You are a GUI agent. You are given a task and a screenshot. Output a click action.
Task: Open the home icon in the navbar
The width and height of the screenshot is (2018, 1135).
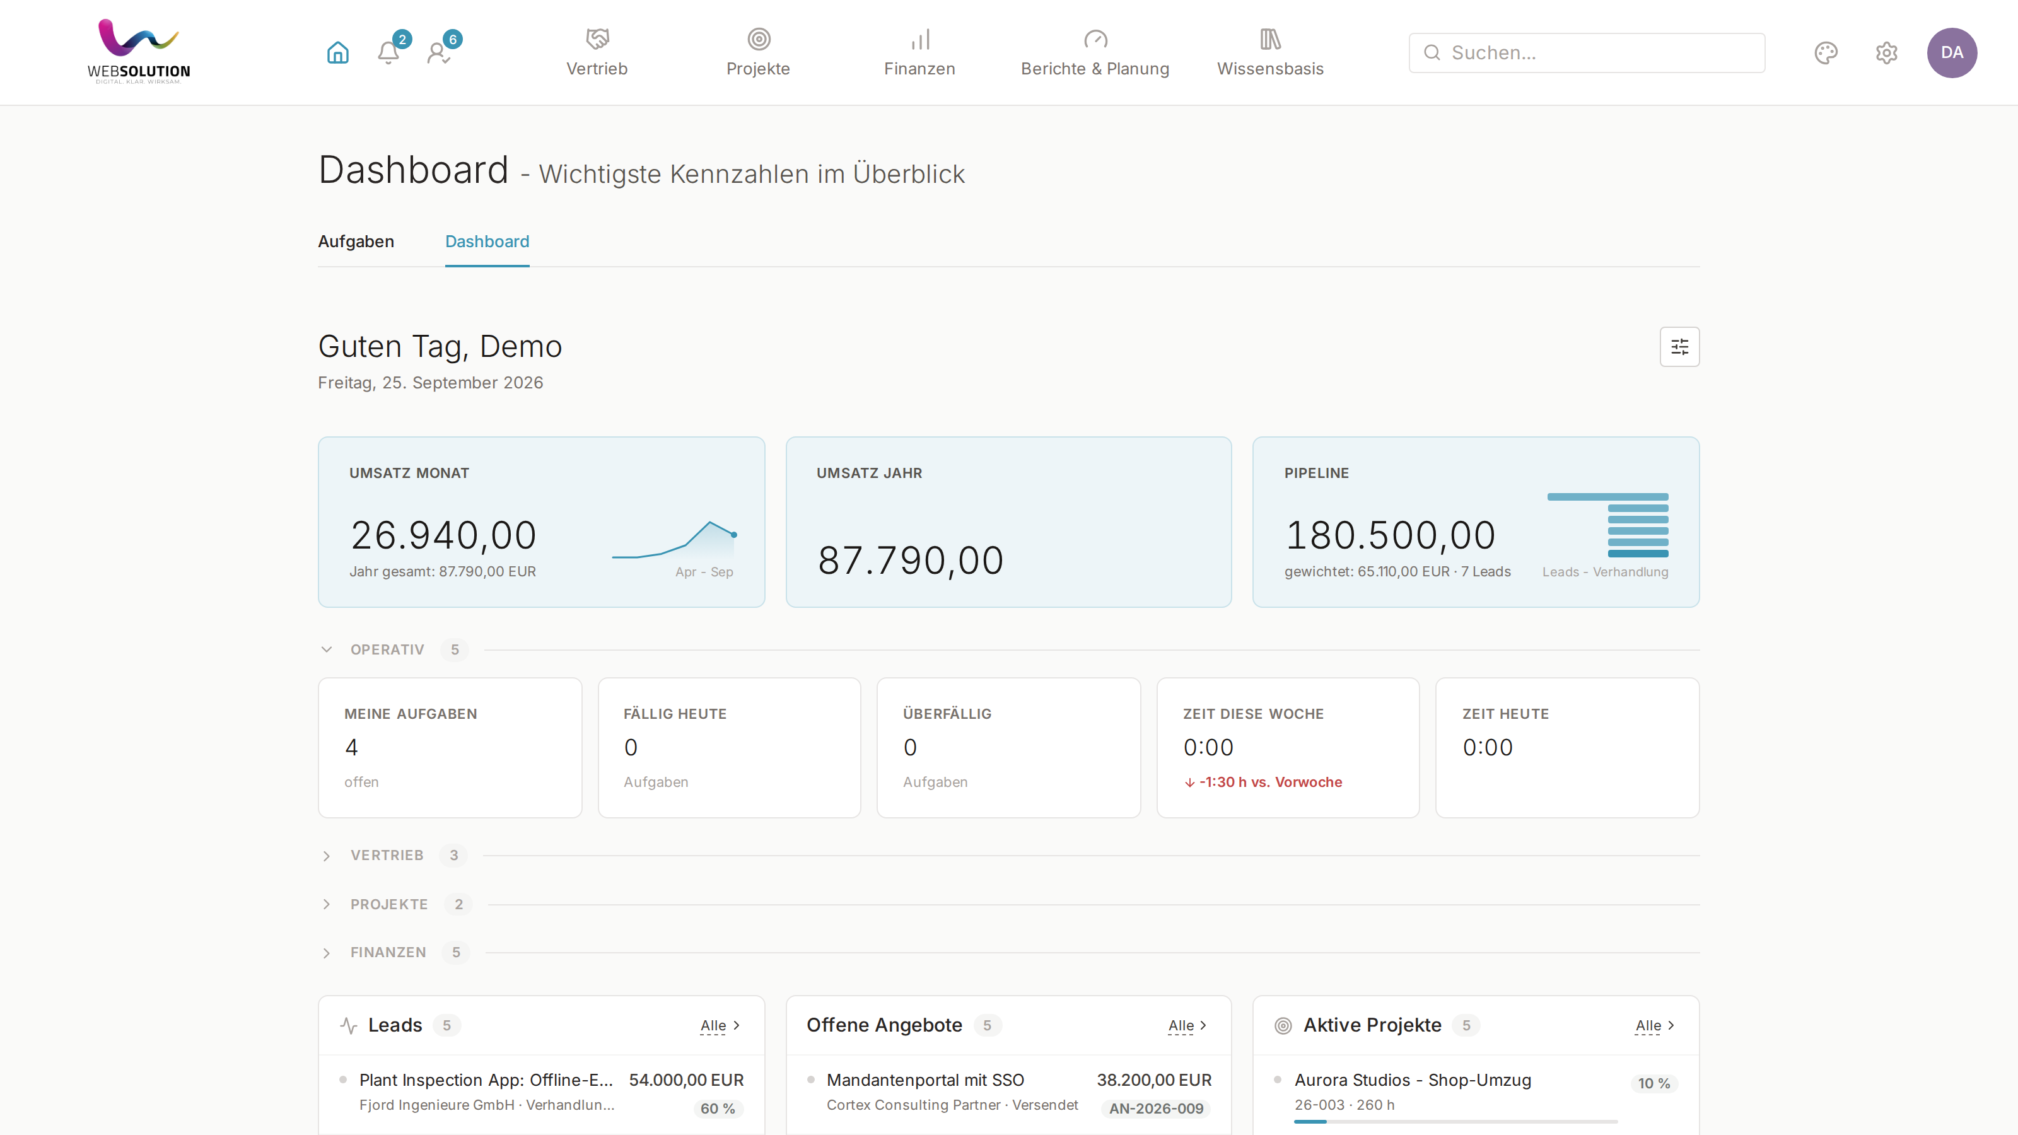tap(337, 52)
